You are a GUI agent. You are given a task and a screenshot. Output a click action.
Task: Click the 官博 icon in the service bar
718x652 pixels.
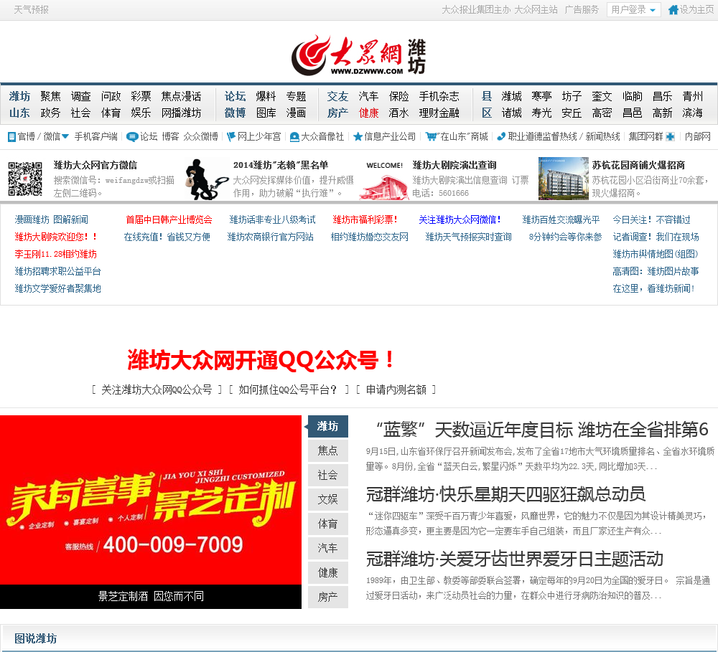(x=12, y=136)
